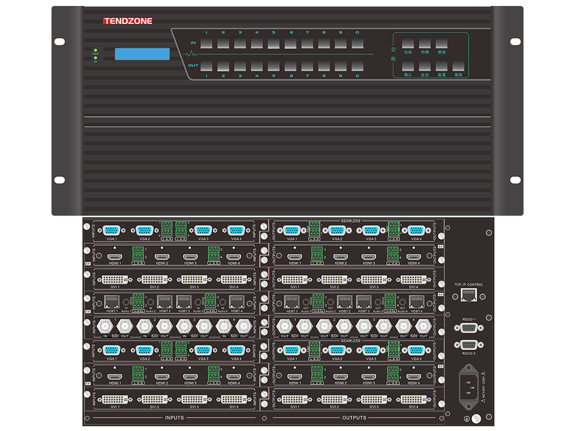Click the RS232-1 serial port
This screenshot has height=431, width=575.
point(469,329)
